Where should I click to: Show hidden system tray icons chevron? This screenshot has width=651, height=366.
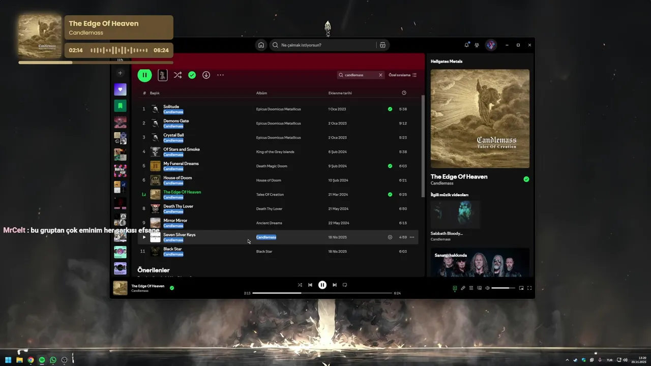point(567,360)
